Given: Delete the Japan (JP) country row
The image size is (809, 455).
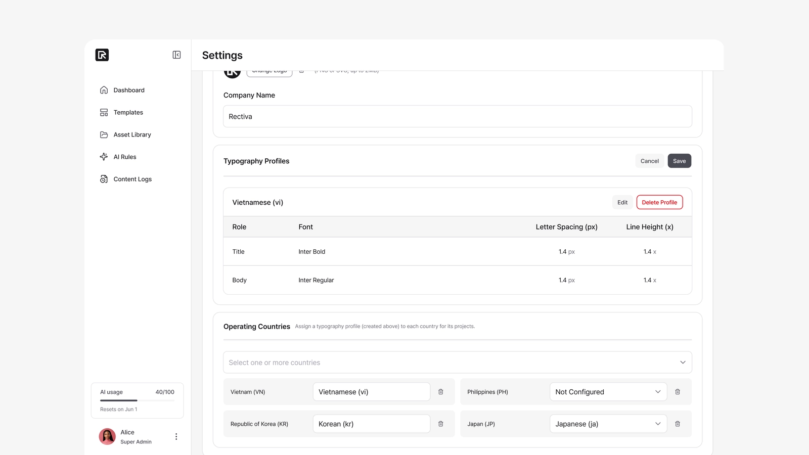Looking at the screenshot, I should 678,424.
